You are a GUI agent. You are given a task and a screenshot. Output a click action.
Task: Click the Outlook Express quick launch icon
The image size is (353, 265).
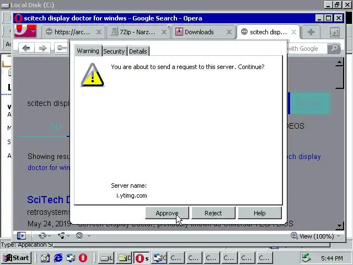pos(71,258)
